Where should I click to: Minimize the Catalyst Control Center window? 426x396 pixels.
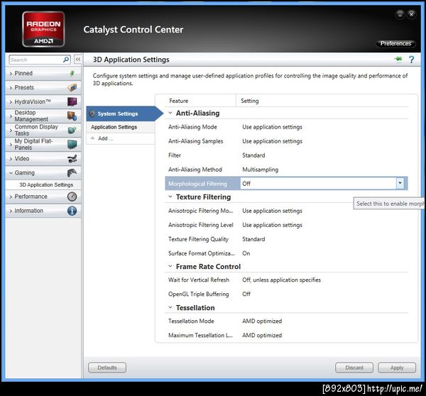[400, 14]
